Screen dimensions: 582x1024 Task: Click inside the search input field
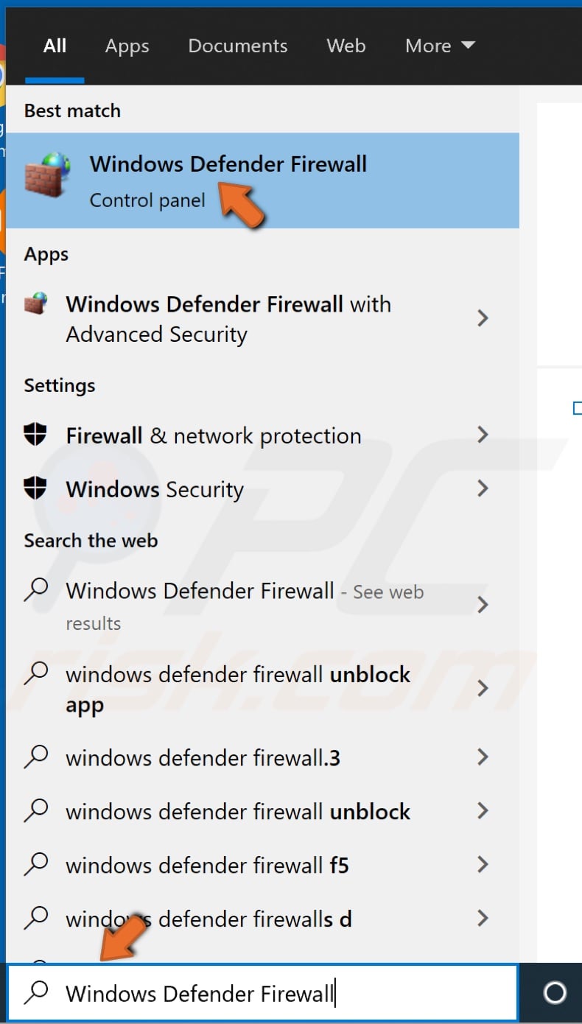click(x=221, y=993)
